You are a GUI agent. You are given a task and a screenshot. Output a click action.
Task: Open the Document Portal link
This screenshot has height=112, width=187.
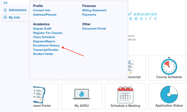point(94,29)
